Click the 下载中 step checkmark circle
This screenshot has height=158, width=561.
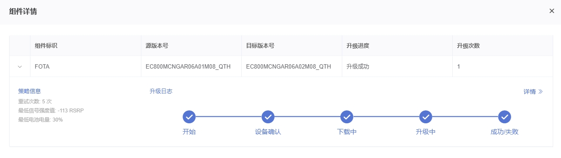347,117
